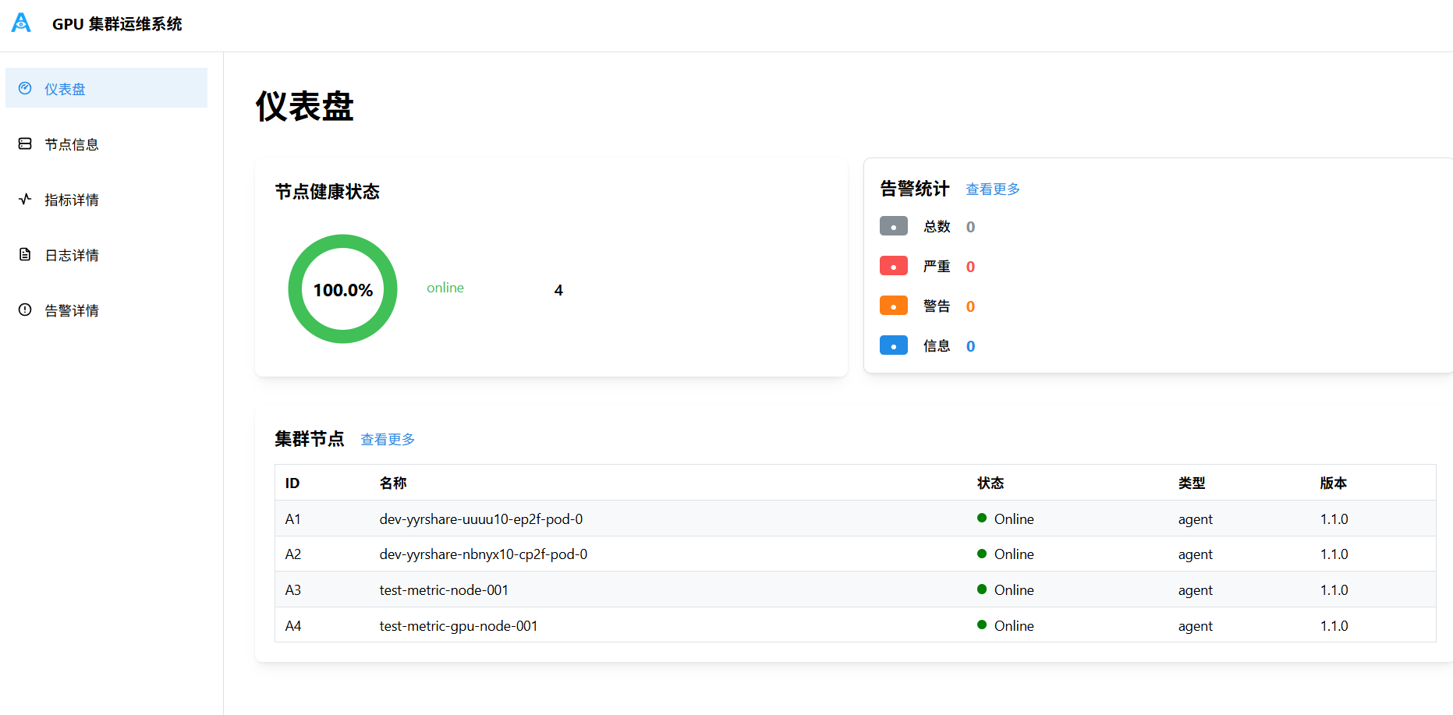Click the green status dot for node A3
Image resolution: width=1453 pixels, height=715 pixels.
982,589
